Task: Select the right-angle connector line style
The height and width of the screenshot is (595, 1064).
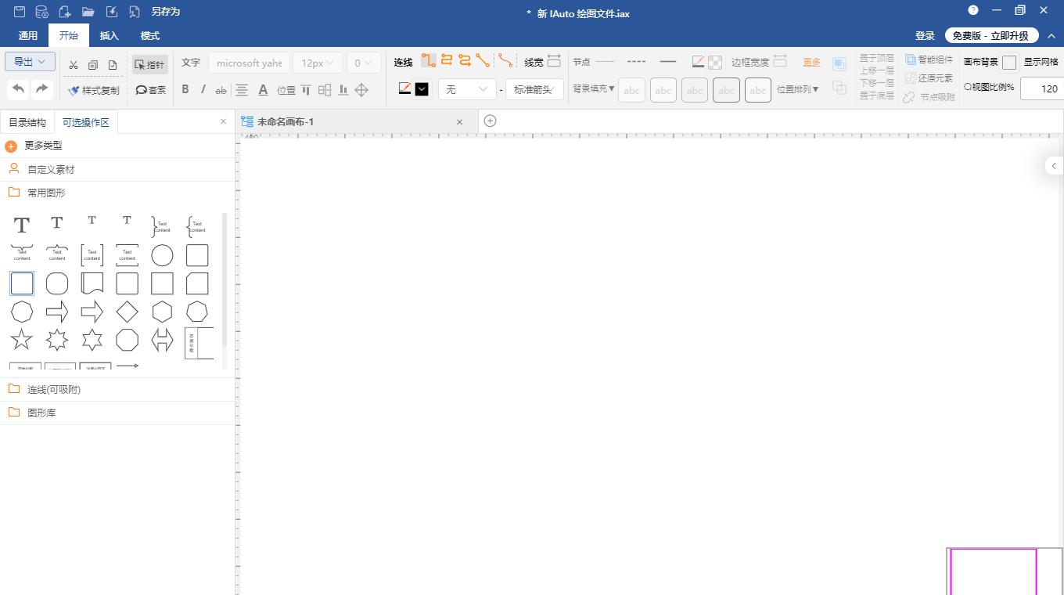Action: pyautogui.click(x=429, y=60)
